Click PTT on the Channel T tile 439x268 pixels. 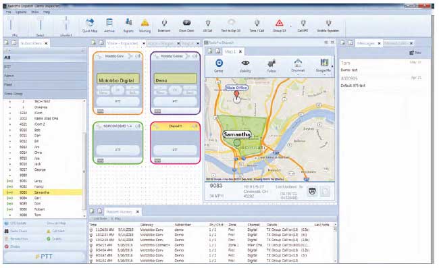tap(175, 150)
